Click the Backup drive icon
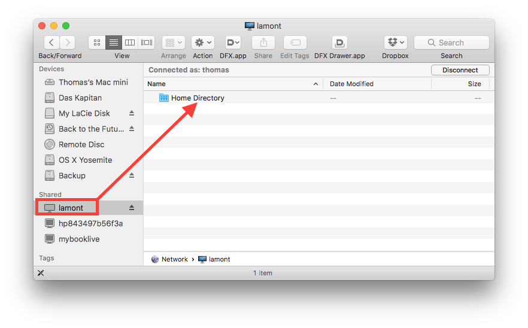 (x=50, y=175)
